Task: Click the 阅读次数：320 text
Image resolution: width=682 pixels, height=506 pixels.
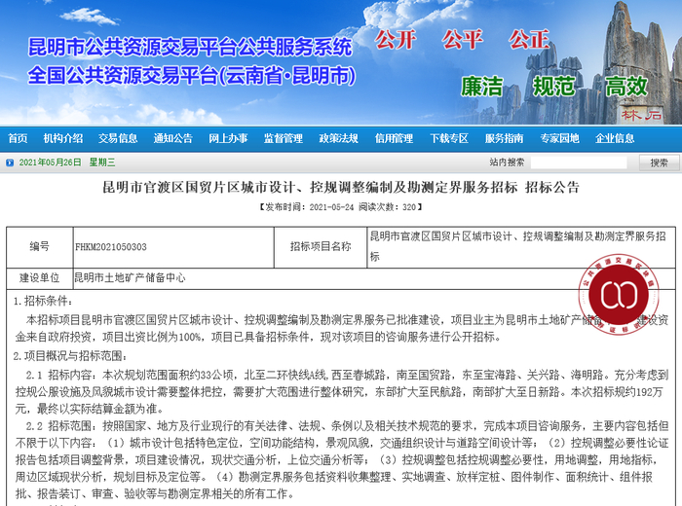Action: 388,207
